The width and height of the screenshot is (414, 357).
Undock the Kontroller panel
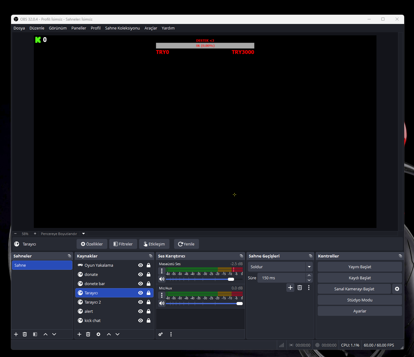[x=400, y=256]
